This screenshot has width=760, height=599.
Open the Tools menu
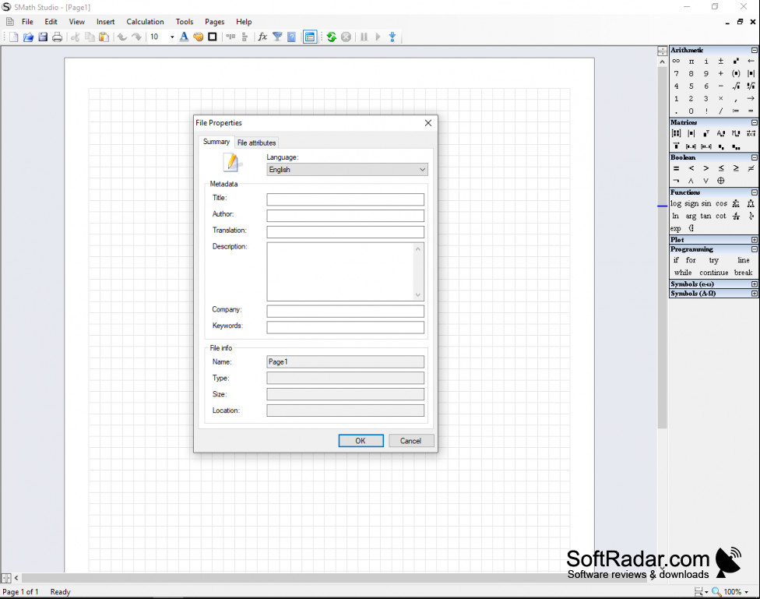185,22
